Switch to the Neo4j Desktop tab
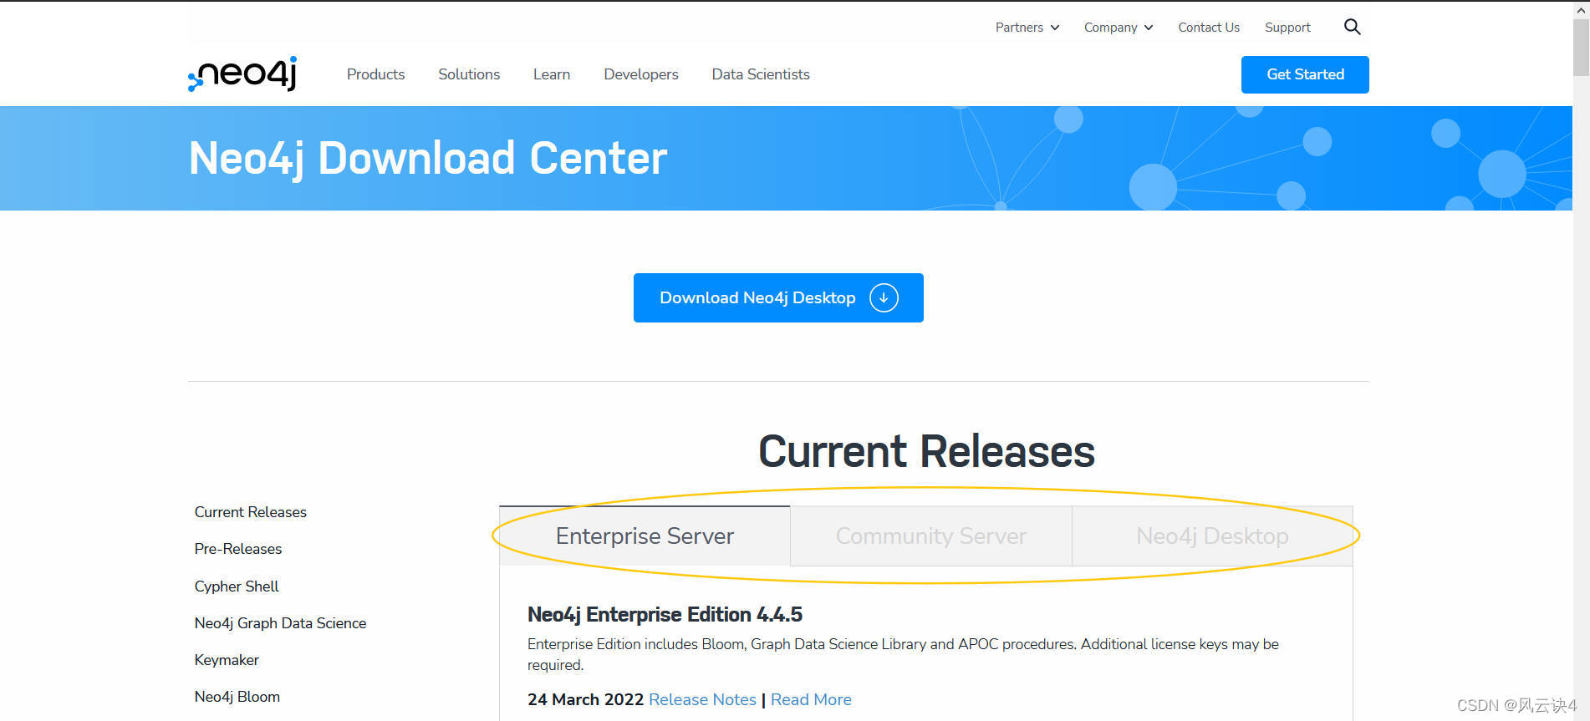This screenshot has height=721, width=1590. (x=1212, y=536)
